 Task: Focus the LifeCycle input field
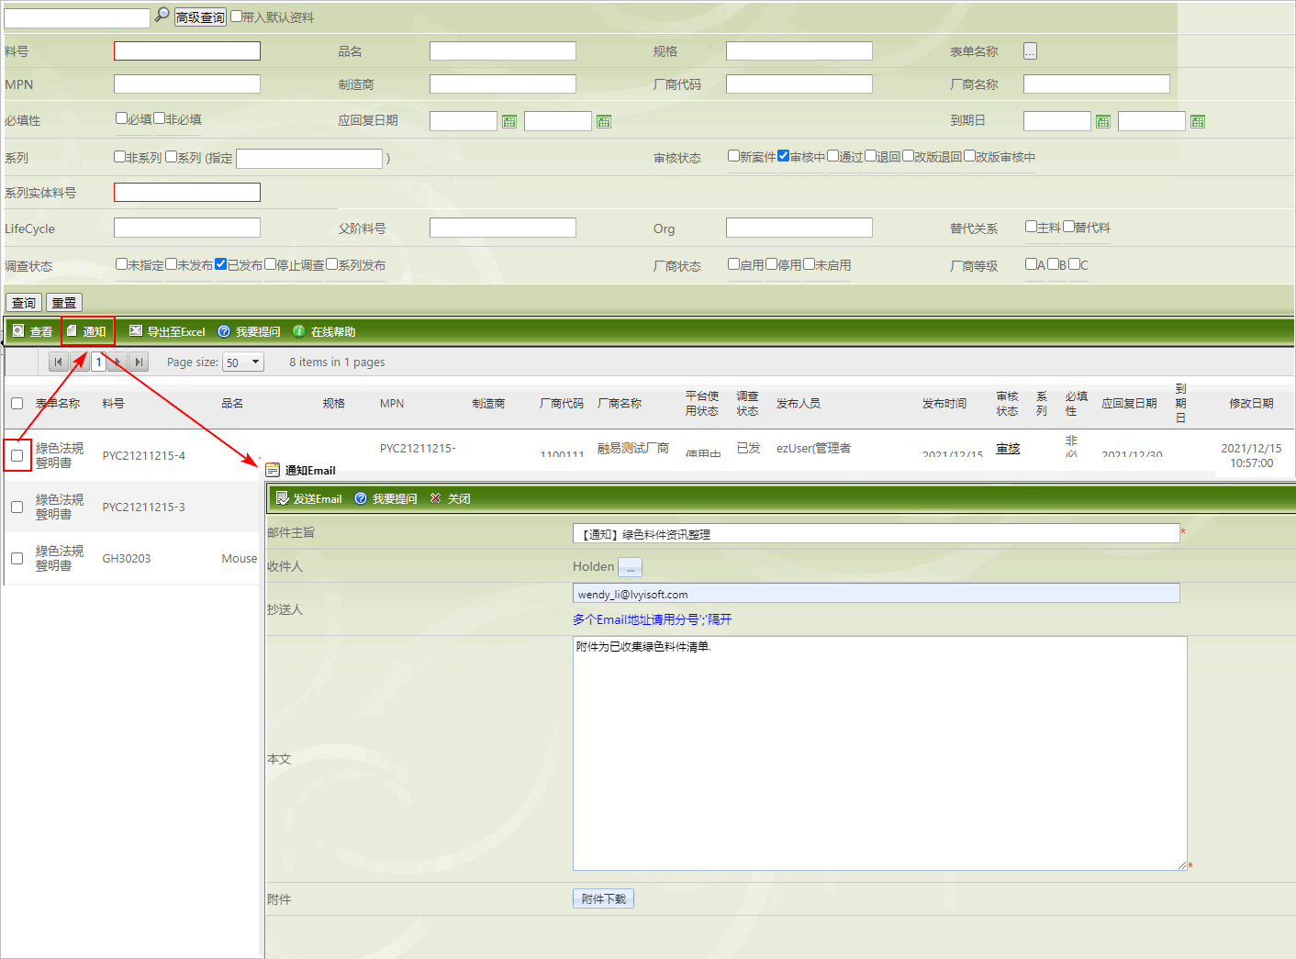point(187,228)
